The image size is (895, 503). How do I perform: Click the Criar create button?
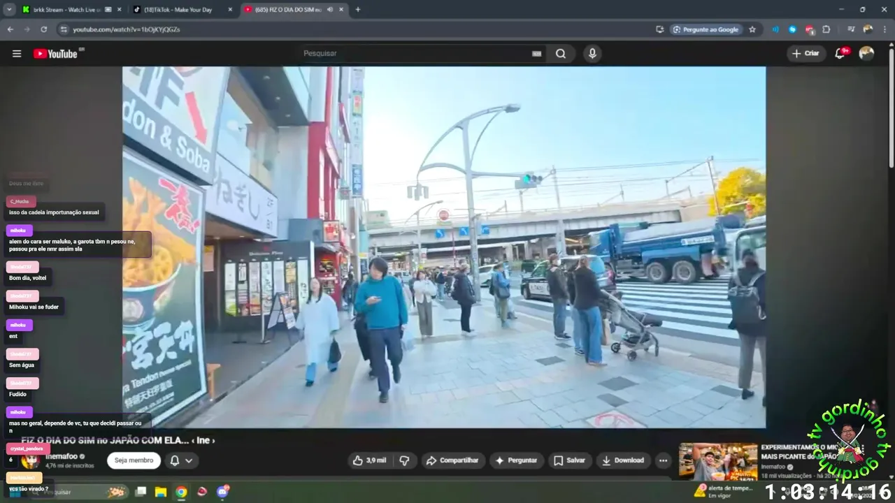pyautogui.click(x=805, y=54)
